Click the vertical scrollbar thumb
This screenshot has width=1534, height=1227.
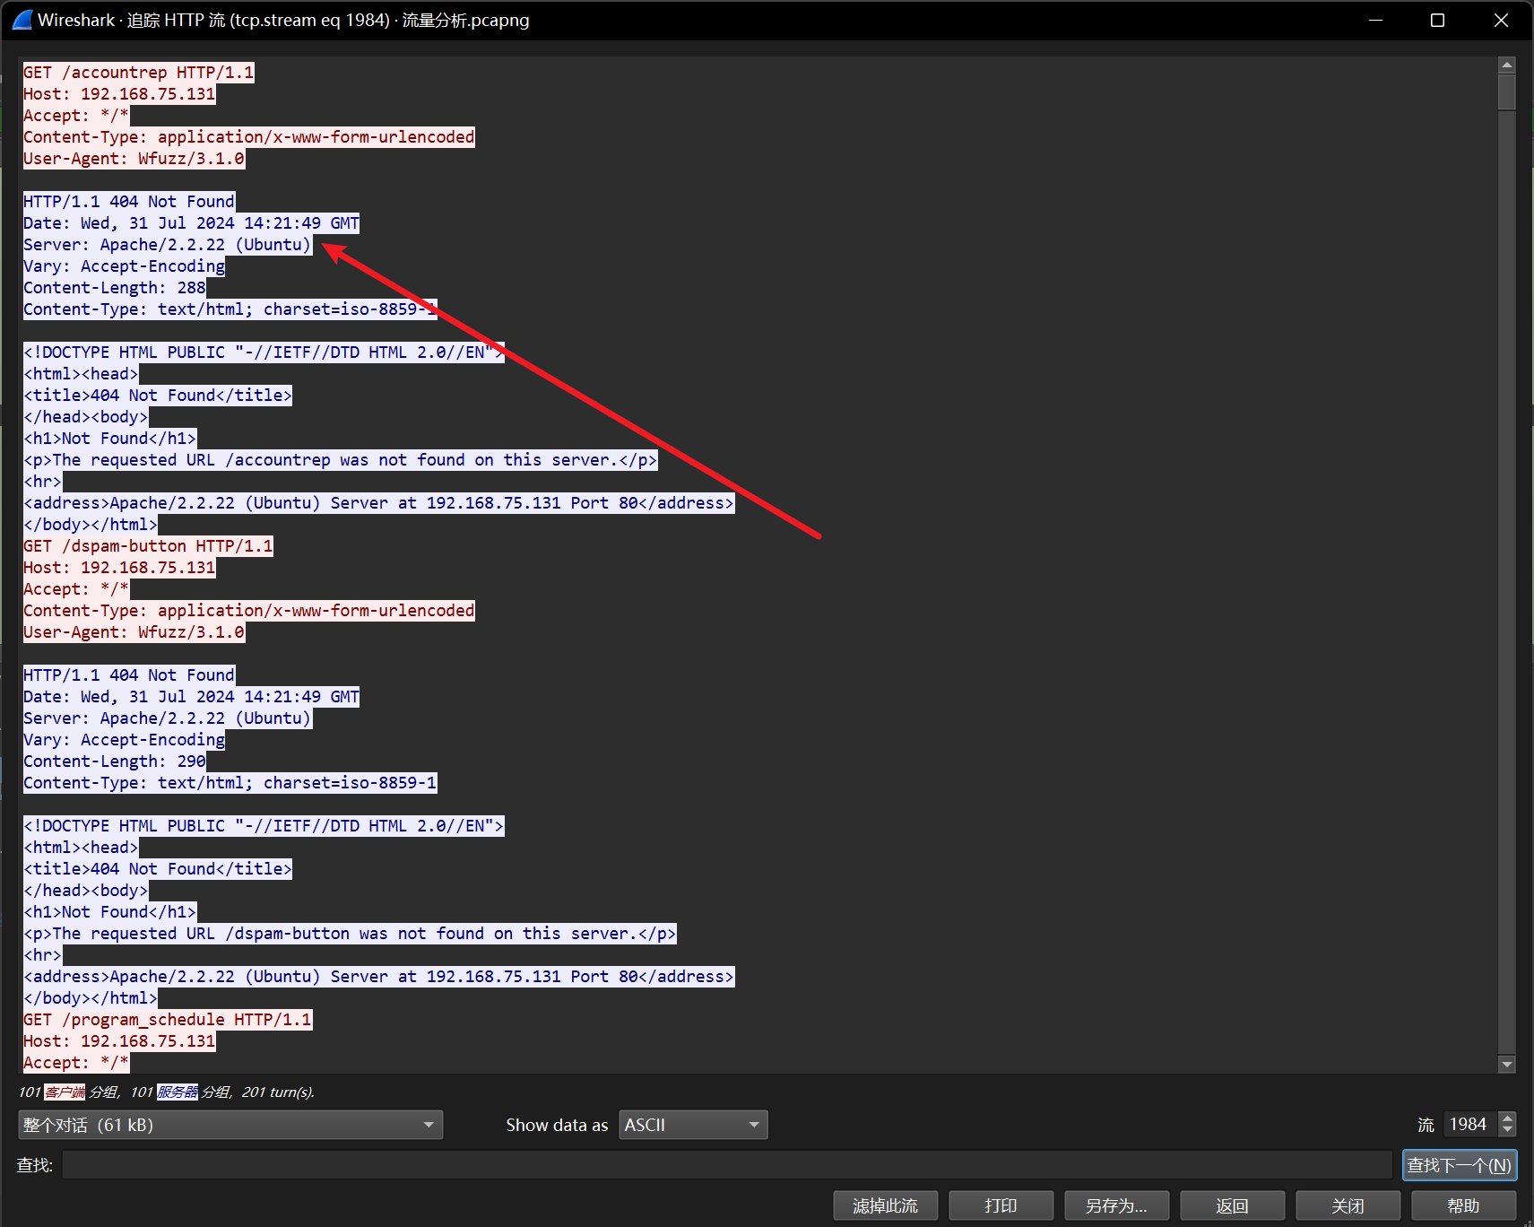(x=1507, y=92)
